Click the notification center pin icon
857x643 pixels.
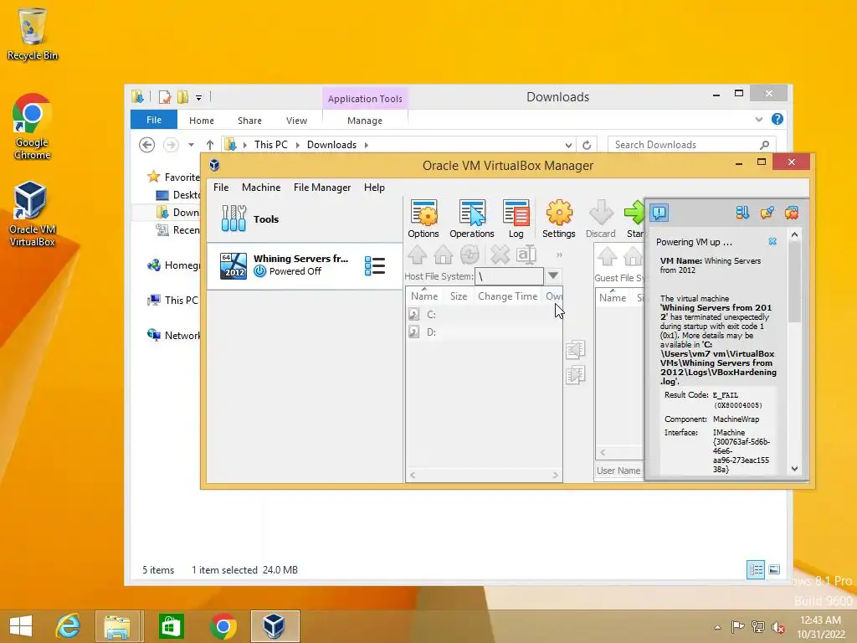(767, 213)
